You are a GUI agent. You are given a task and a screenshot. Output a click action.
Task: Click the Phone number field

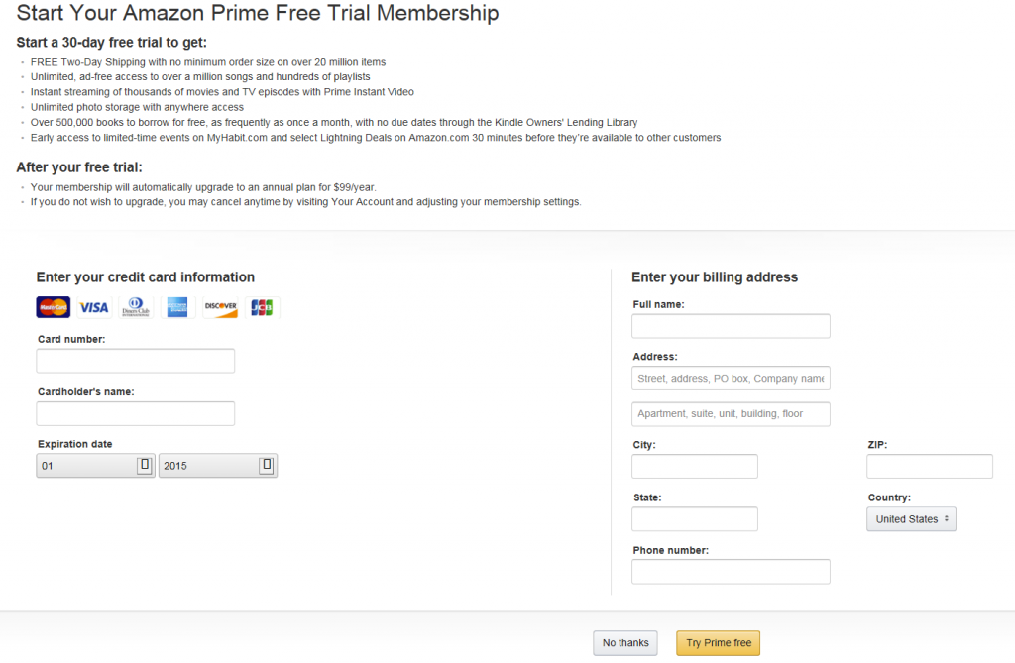tap(731, 572)
